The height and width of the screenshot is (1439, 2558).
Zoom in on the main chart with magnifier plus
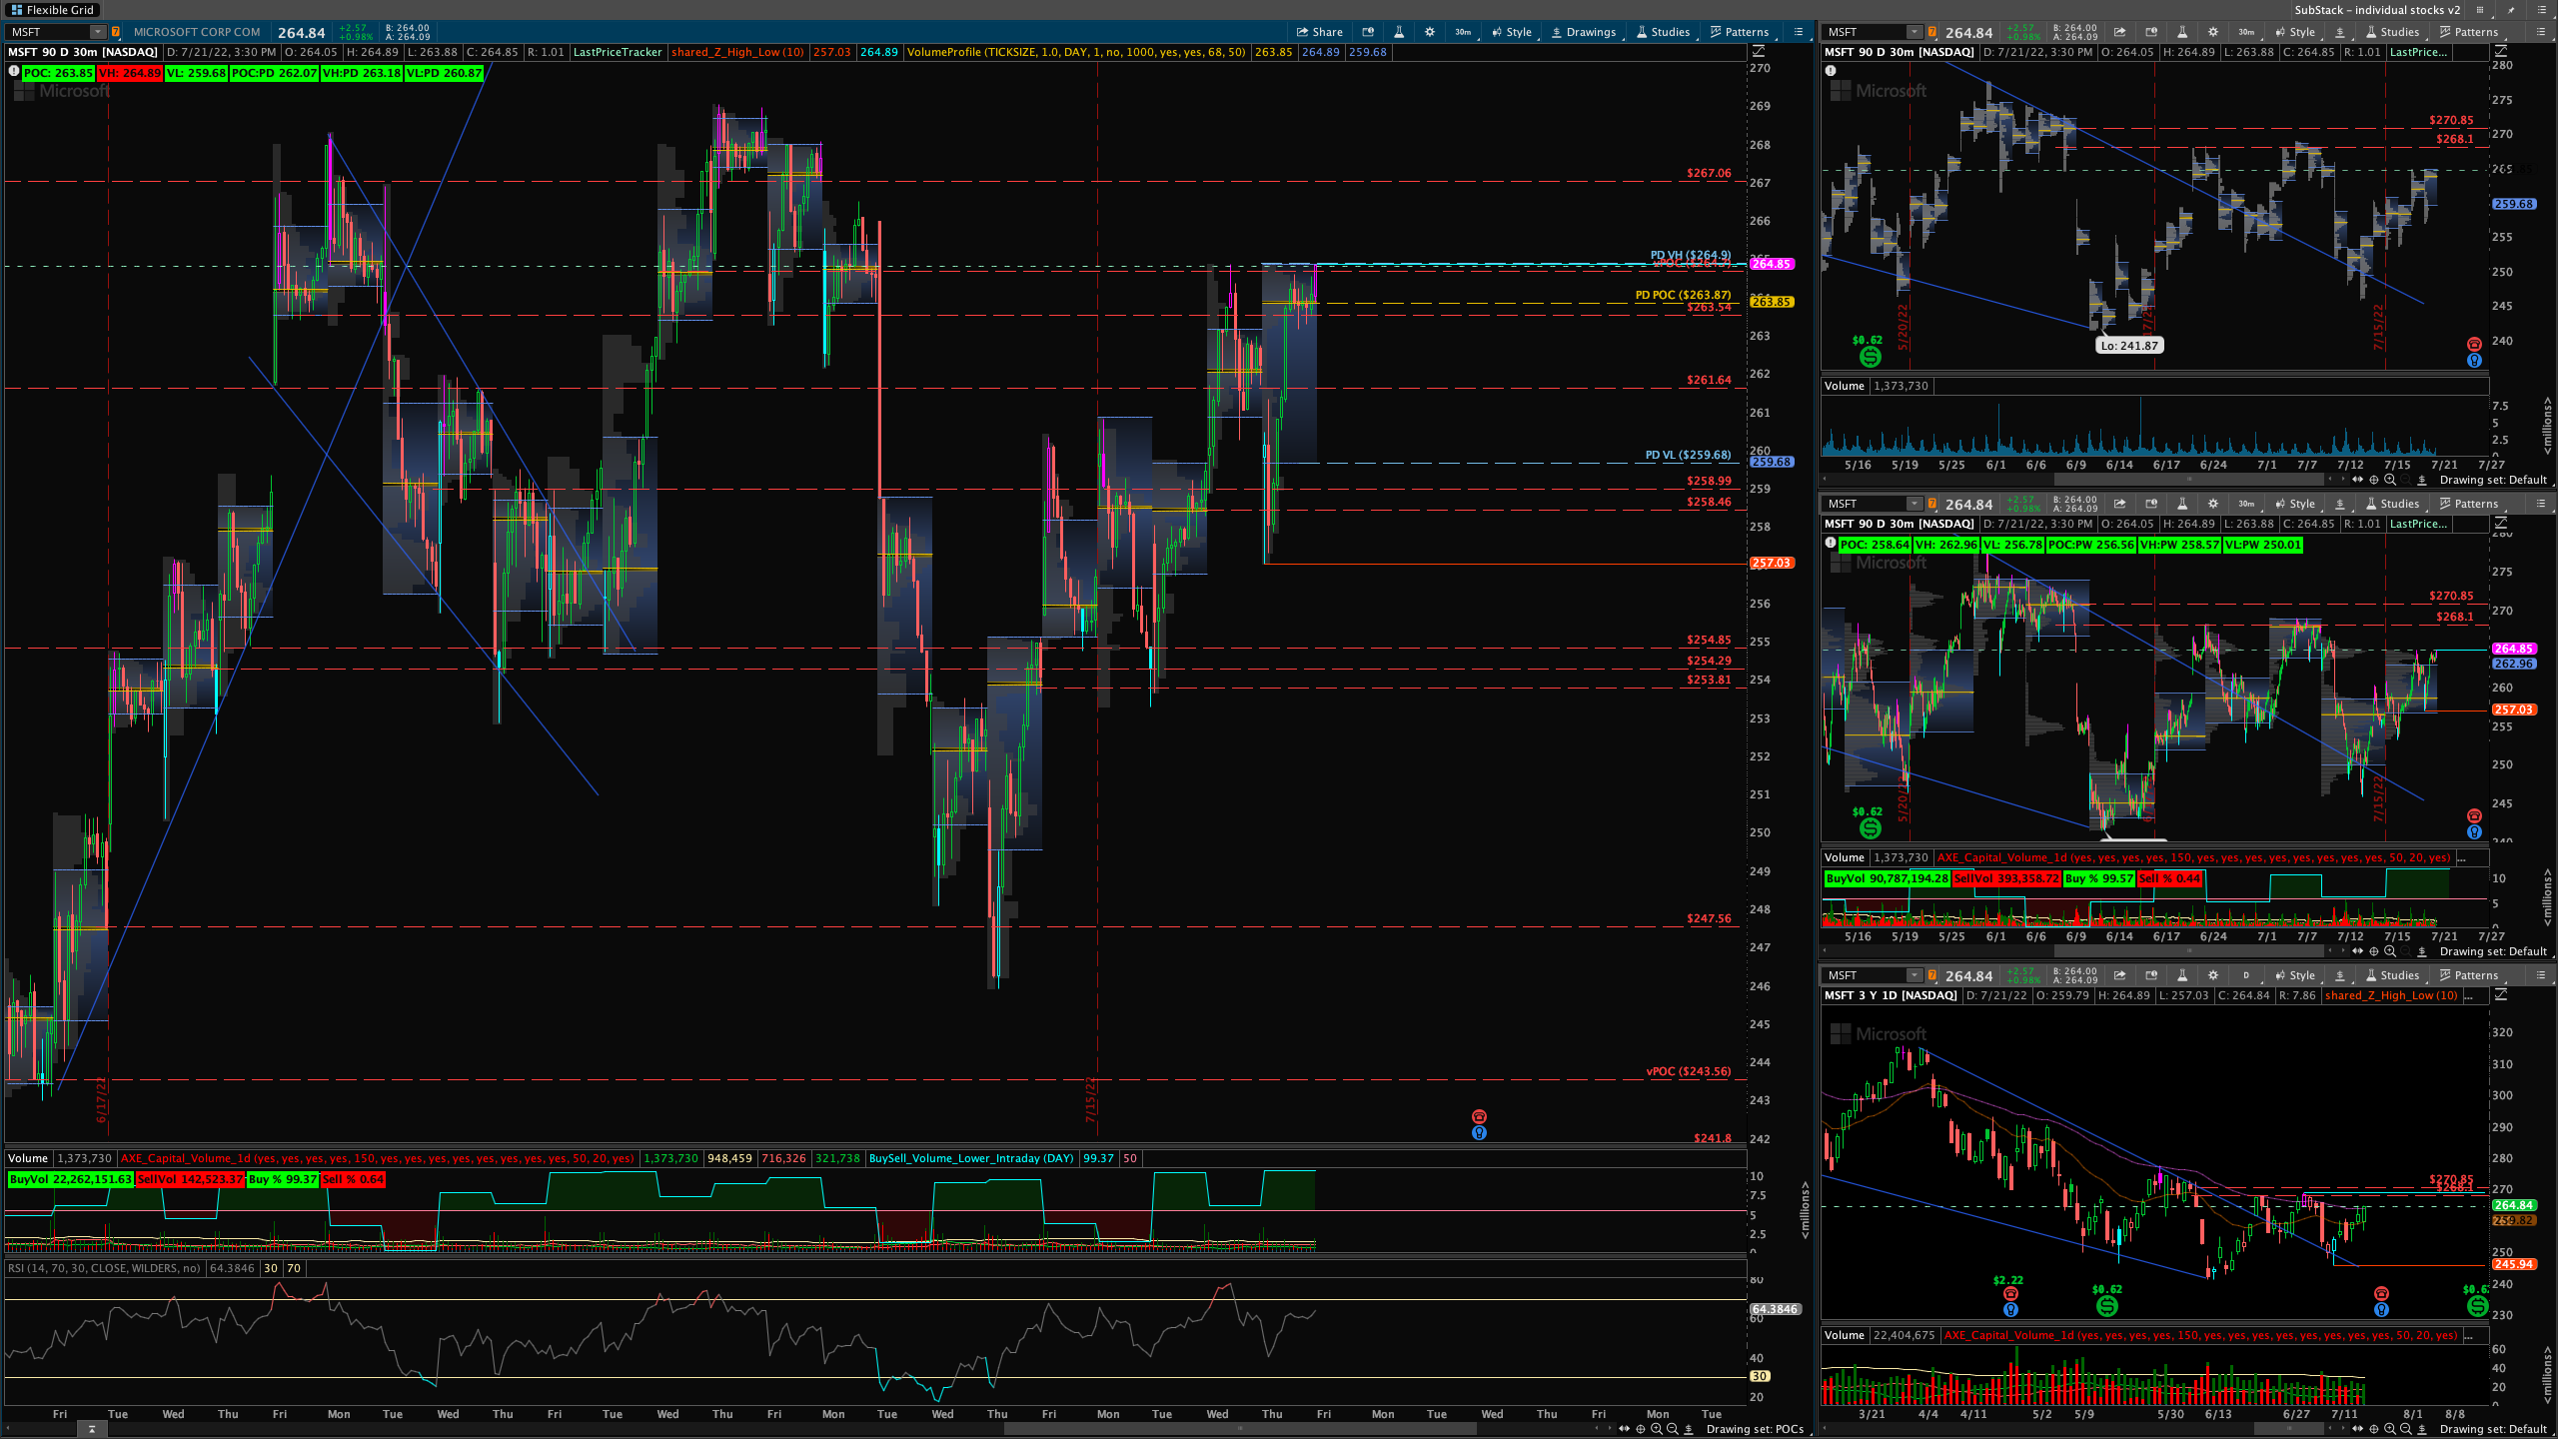(x=1656, y=1429)
